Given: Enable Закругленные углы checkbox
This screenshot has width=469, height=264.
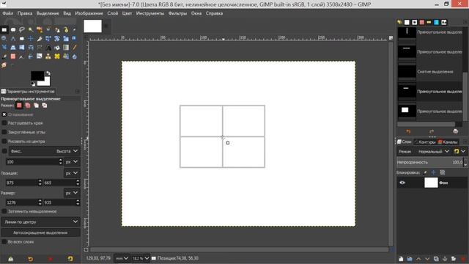Looking at the screenshot, I should pos(4,132).
